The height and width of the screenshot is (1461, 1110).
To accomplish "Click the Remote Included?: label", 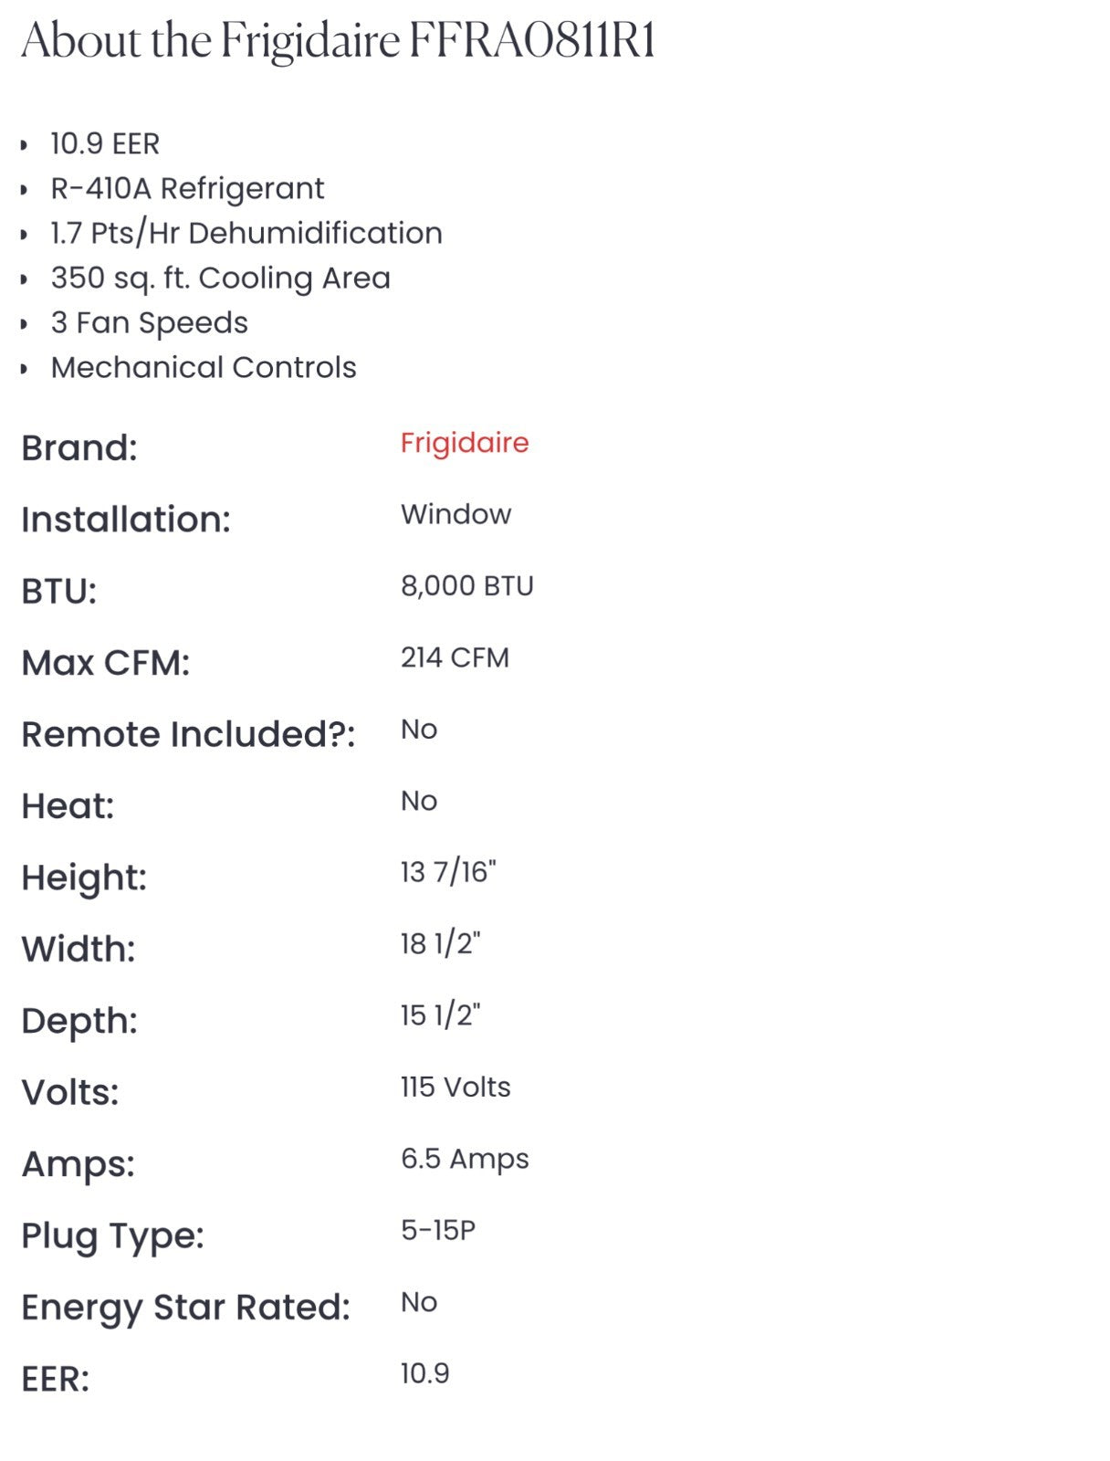I will (188, 734).
